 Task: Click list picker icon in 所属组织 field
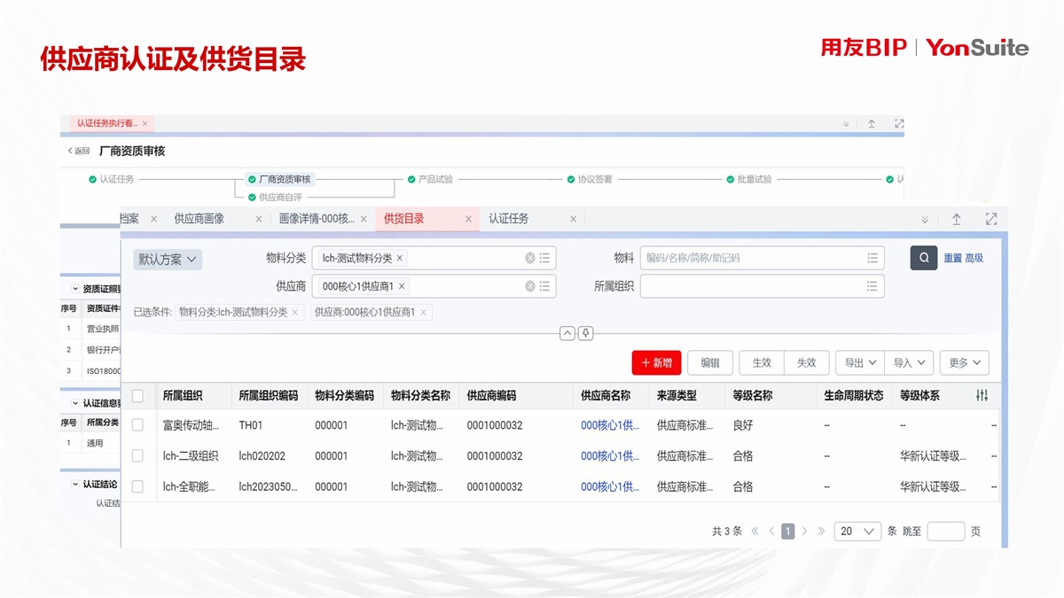point(872,286)
